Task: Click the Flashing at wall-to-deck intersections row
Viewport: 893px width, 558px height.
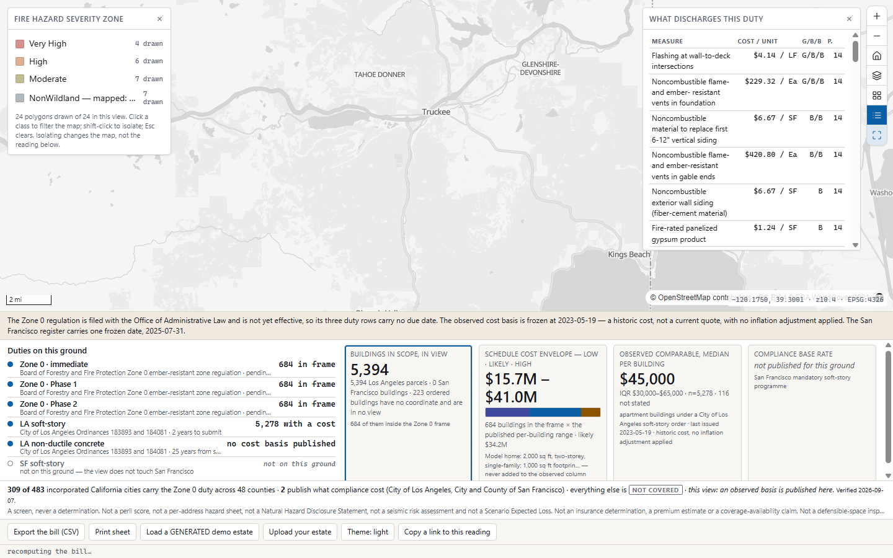Action: pyautogui.click(x=747, y=61)
